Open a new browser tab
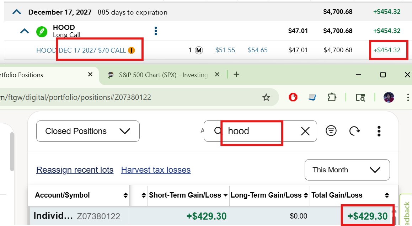Image resolution: width=412 pixels, height=226 pixels. [236, 74]
